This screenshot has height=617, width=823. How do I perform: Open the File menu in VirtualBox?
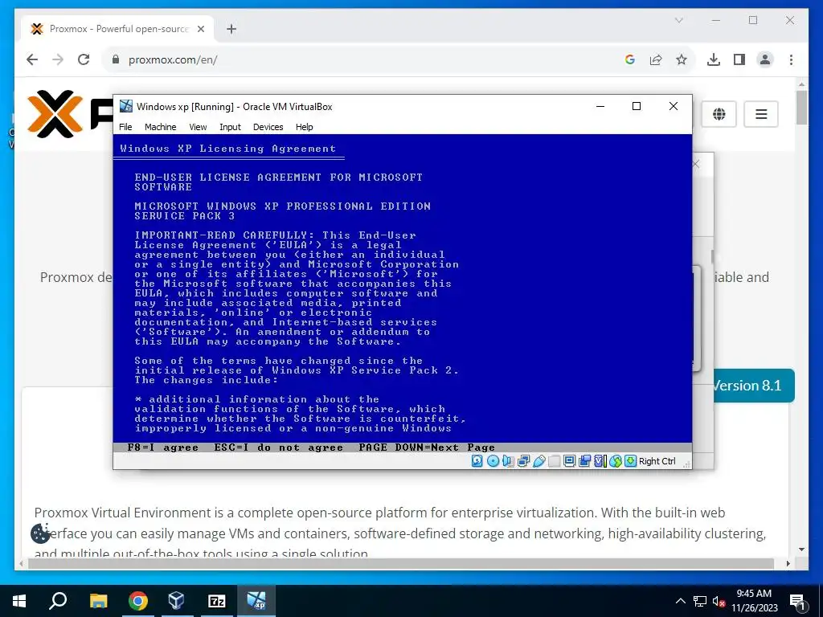(125, 127)
